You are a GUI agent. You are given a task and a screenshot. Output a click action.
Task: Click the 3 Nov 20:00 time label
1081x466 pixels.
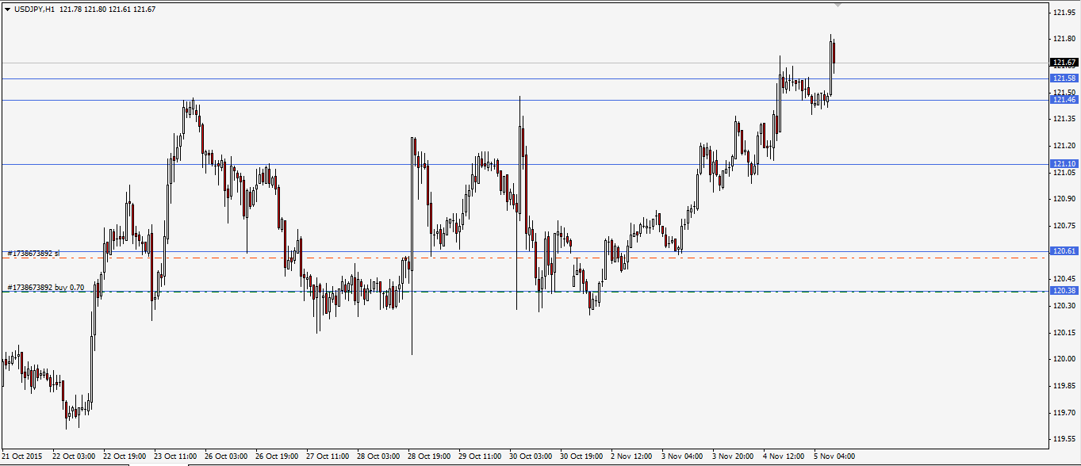(x=733, y=456)
